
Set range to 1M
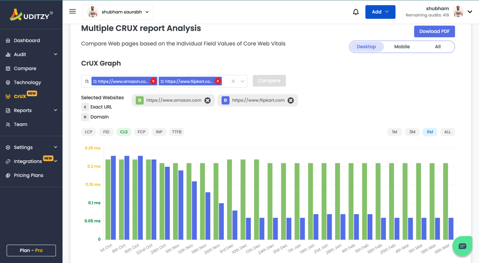[x=395, y=132]
